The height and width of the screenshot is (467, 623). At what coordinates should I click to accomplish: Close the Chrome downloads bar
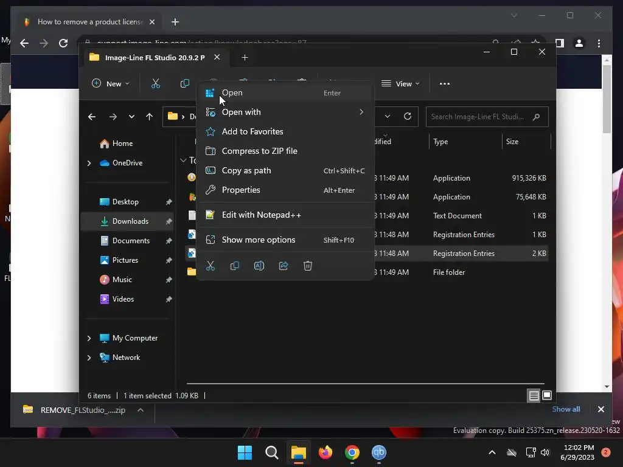[600, 409]
